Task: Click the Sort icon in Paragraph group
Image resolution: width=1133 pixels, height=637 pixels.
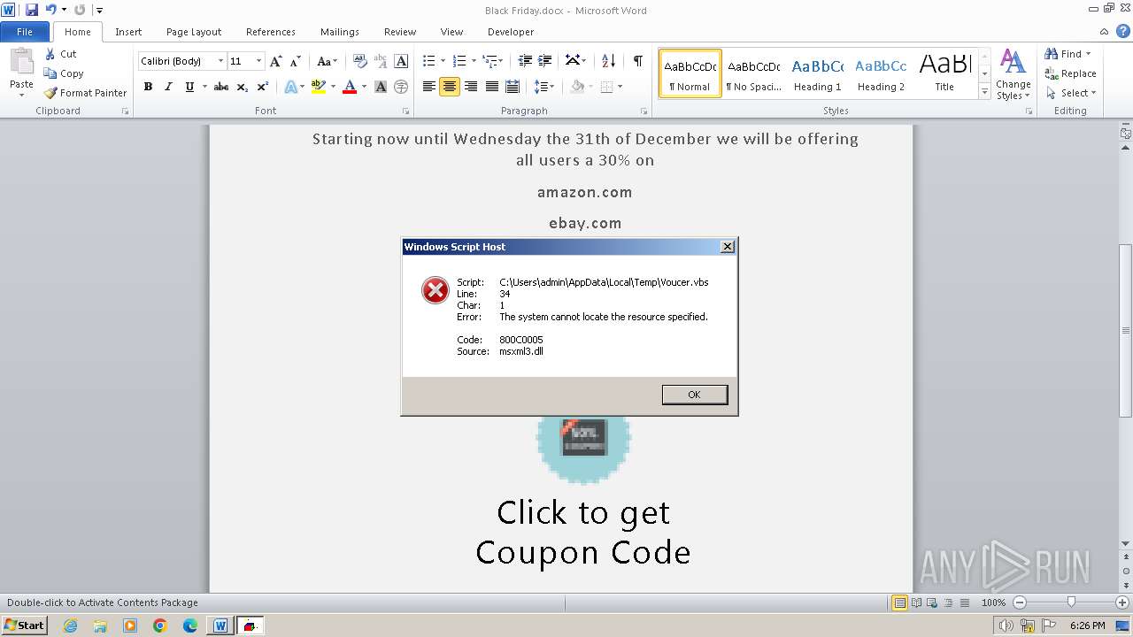Action: tap(608, 61)
